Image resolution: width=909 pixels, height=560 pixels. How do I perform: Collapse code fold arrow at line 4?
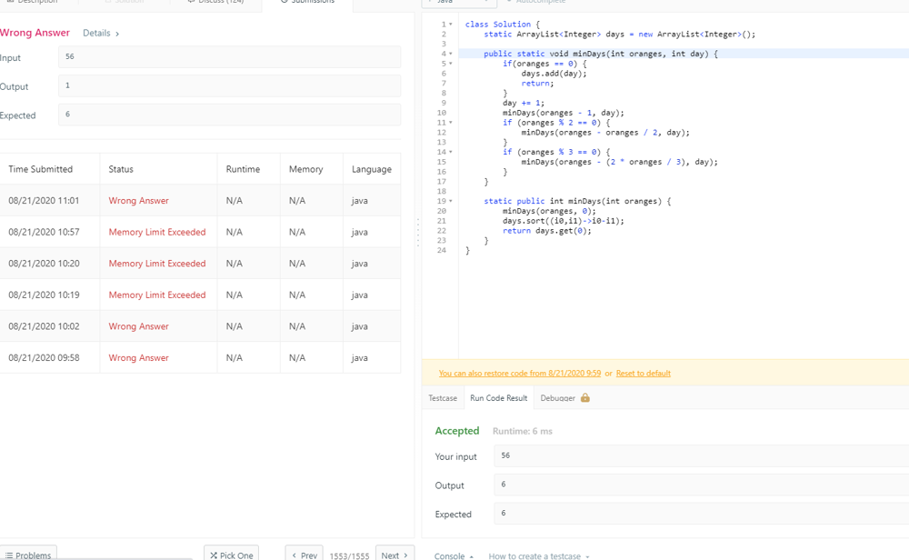pos(451,54)
